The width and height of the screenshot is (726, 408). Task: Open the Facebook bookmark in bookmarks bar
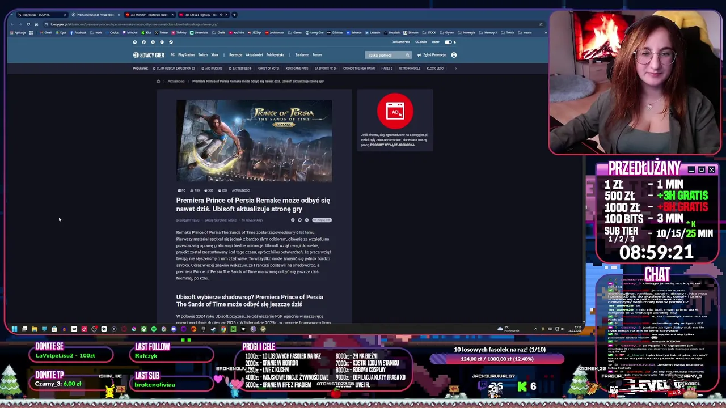click(78, 33)
